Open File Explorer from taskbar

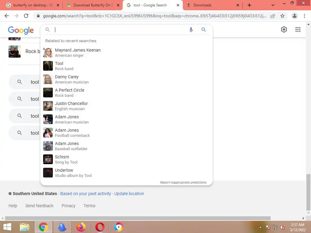25,227
